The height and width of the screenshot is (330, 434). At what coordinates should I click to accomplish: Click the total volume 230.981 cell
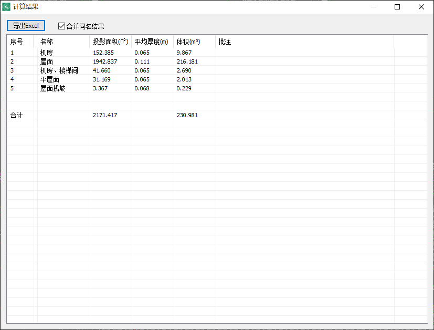pyautogui.click(x=187, y=115)
